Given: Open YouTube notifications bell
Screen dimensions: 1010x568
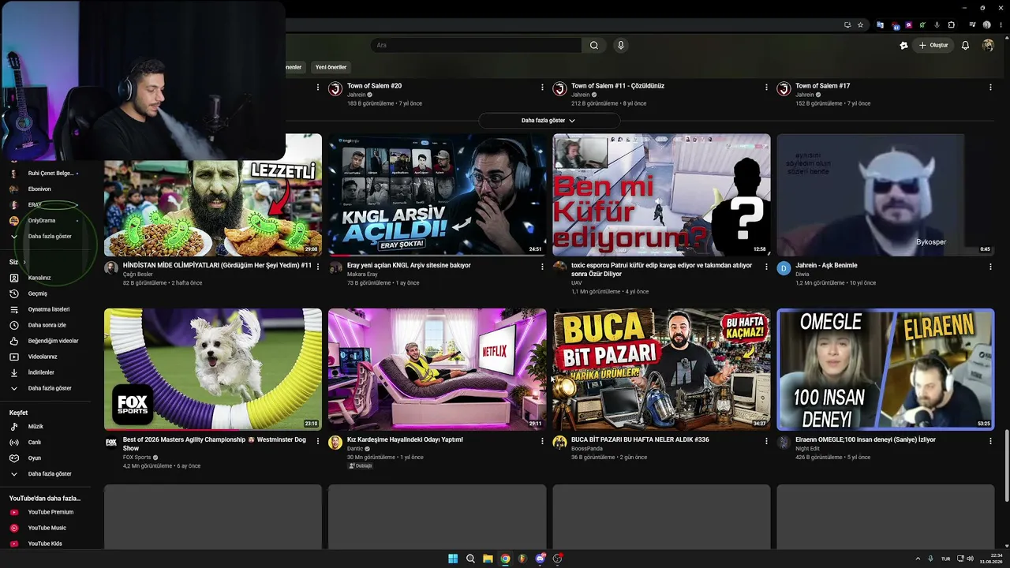Looking at the screenshot, I should pos(965,46).
